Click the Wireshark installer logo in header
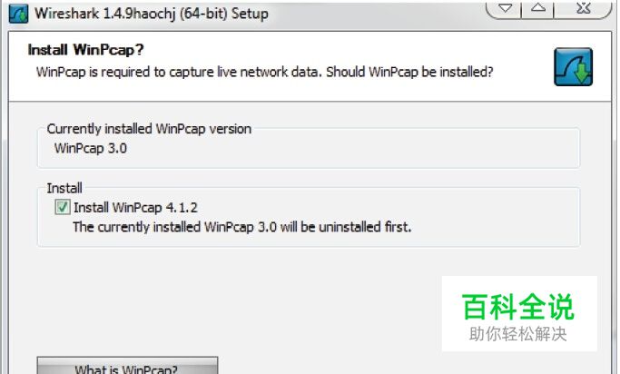This screenshot has width=620, height=374. coord(573,67)
